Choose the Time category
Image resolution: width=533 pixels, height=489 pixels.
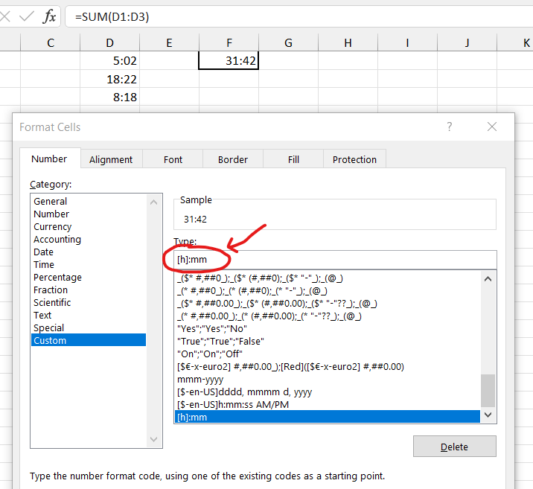89,264
